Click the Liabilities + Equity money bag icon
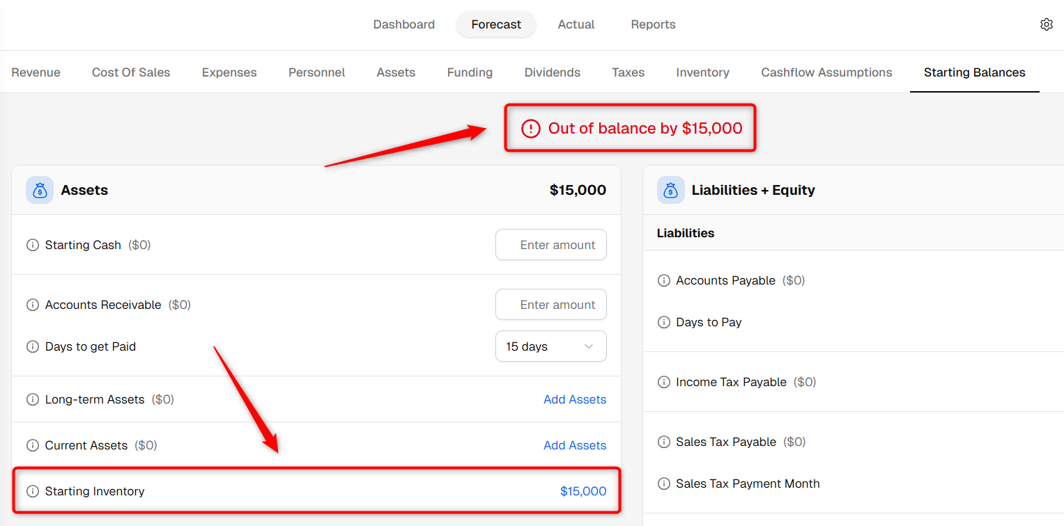 (x=670, y=190)
